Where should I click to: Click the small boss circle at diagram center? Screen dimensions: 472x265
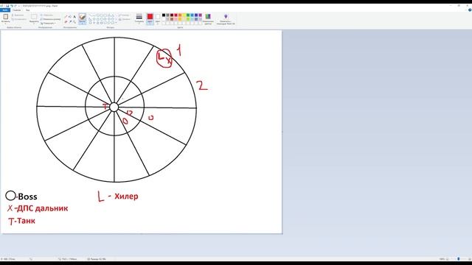point(114,107)
